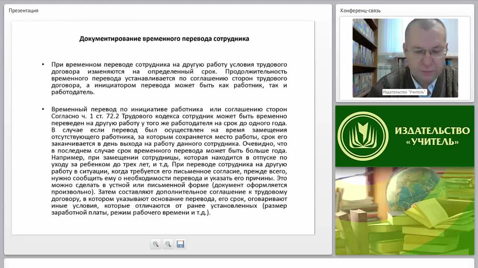This screenshot has height=268, width=478.
Task: Click the second bullet paragraph starting Временный перевод по инициативе
Action: [x=169, y=161]
